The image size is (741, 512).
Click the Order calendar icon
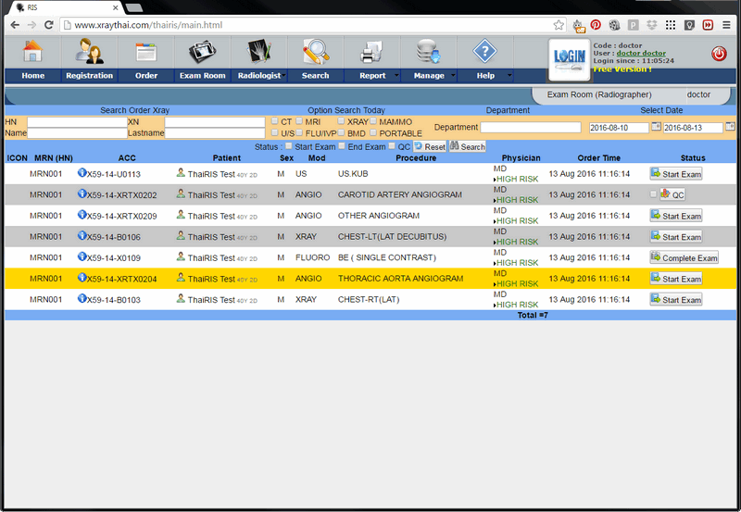[x=145, y=53]
